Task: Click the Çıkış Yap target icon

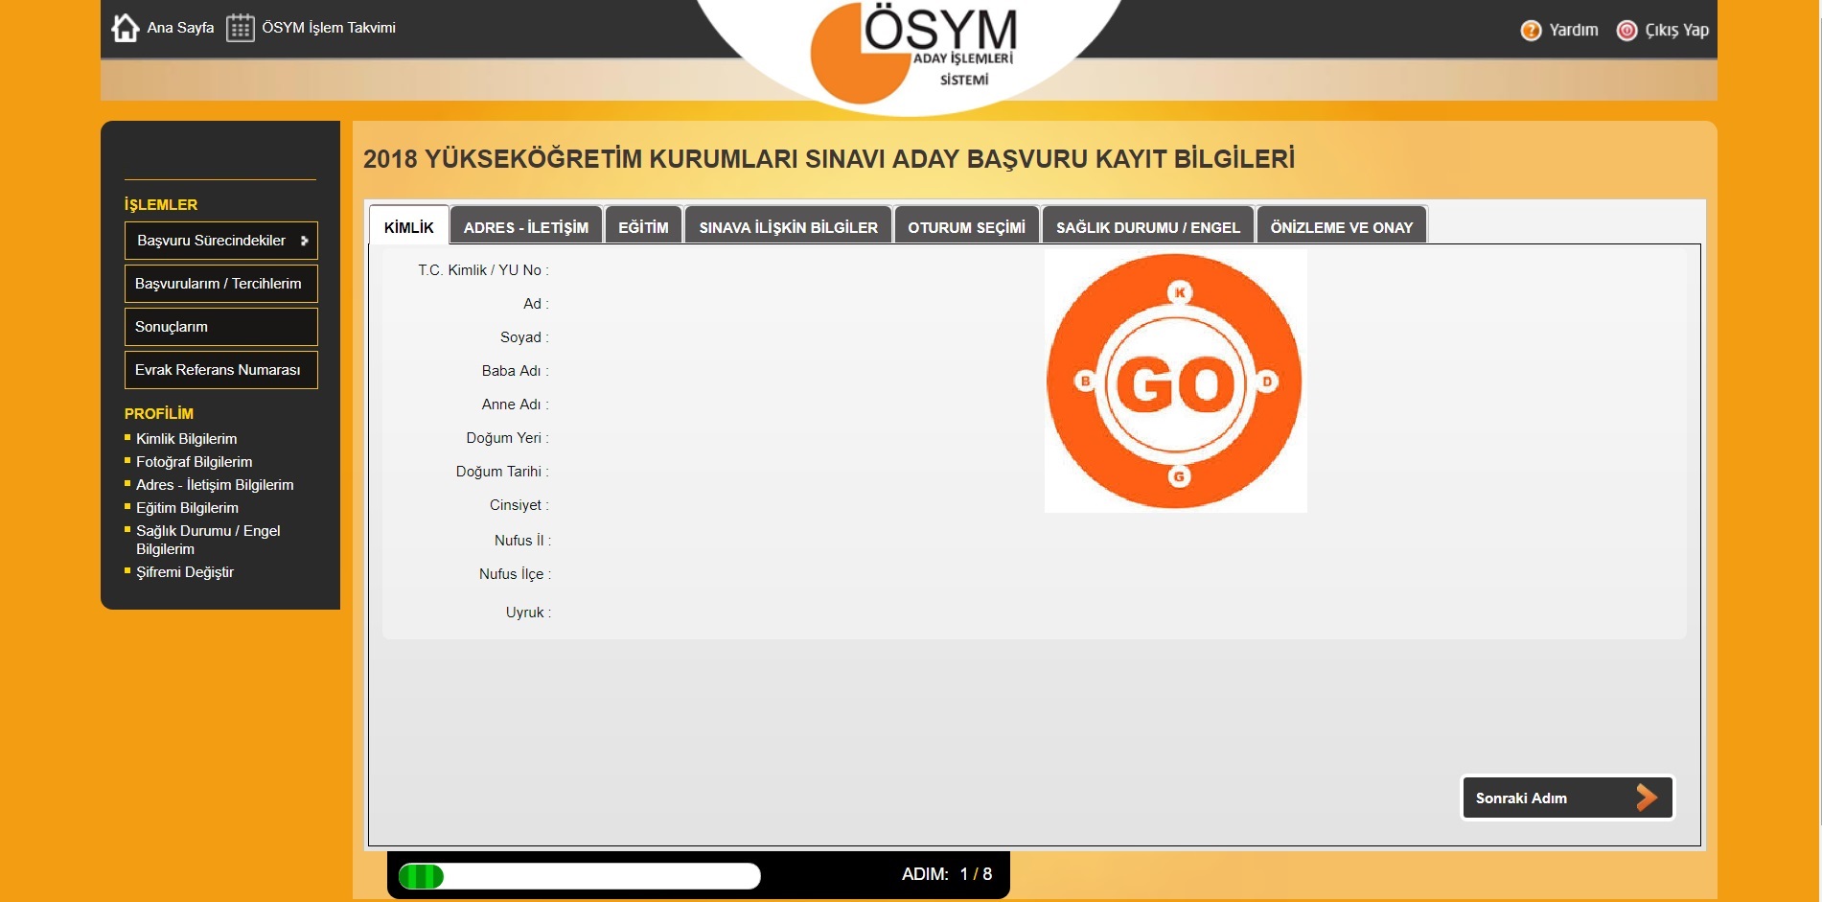Action: click(1626, 31)
